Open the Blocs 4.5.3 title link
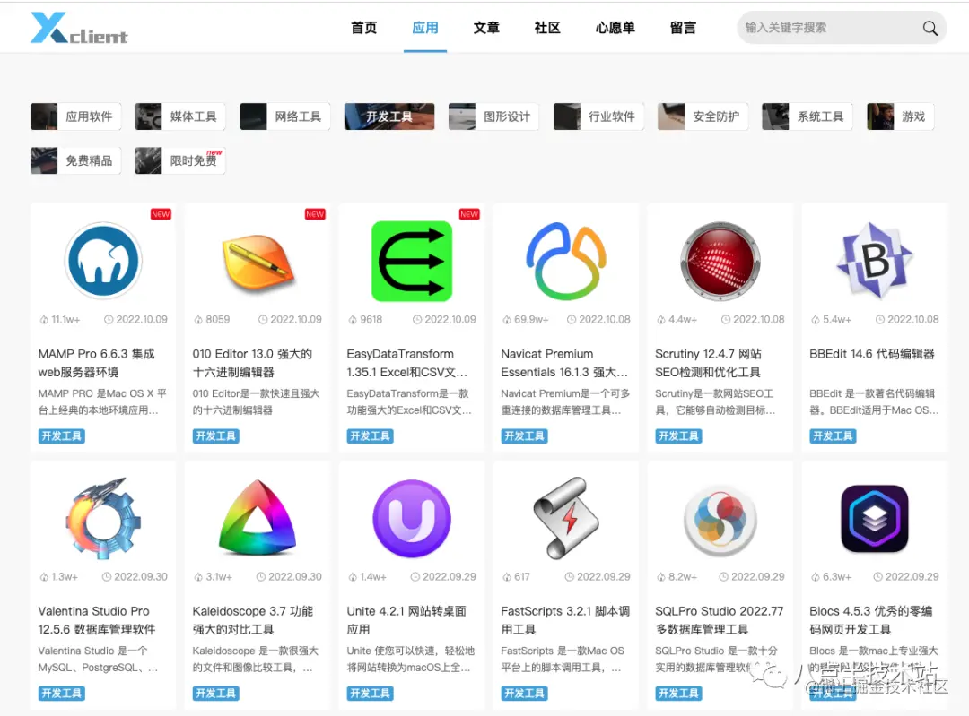This screenshot has width=969, height=716. tap(871, 620)
